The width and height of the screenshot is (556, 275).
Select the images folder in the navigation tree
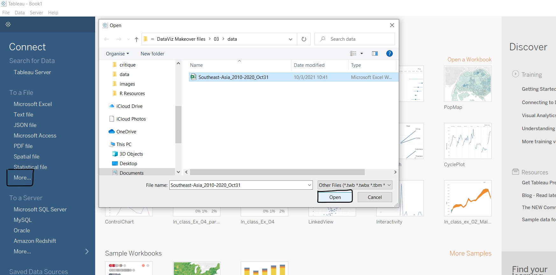(x=127, y=84)
